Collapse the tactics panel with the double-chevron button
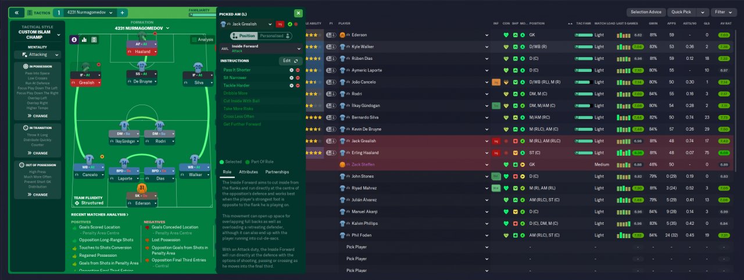744x280 pixels. coord(16,13)
